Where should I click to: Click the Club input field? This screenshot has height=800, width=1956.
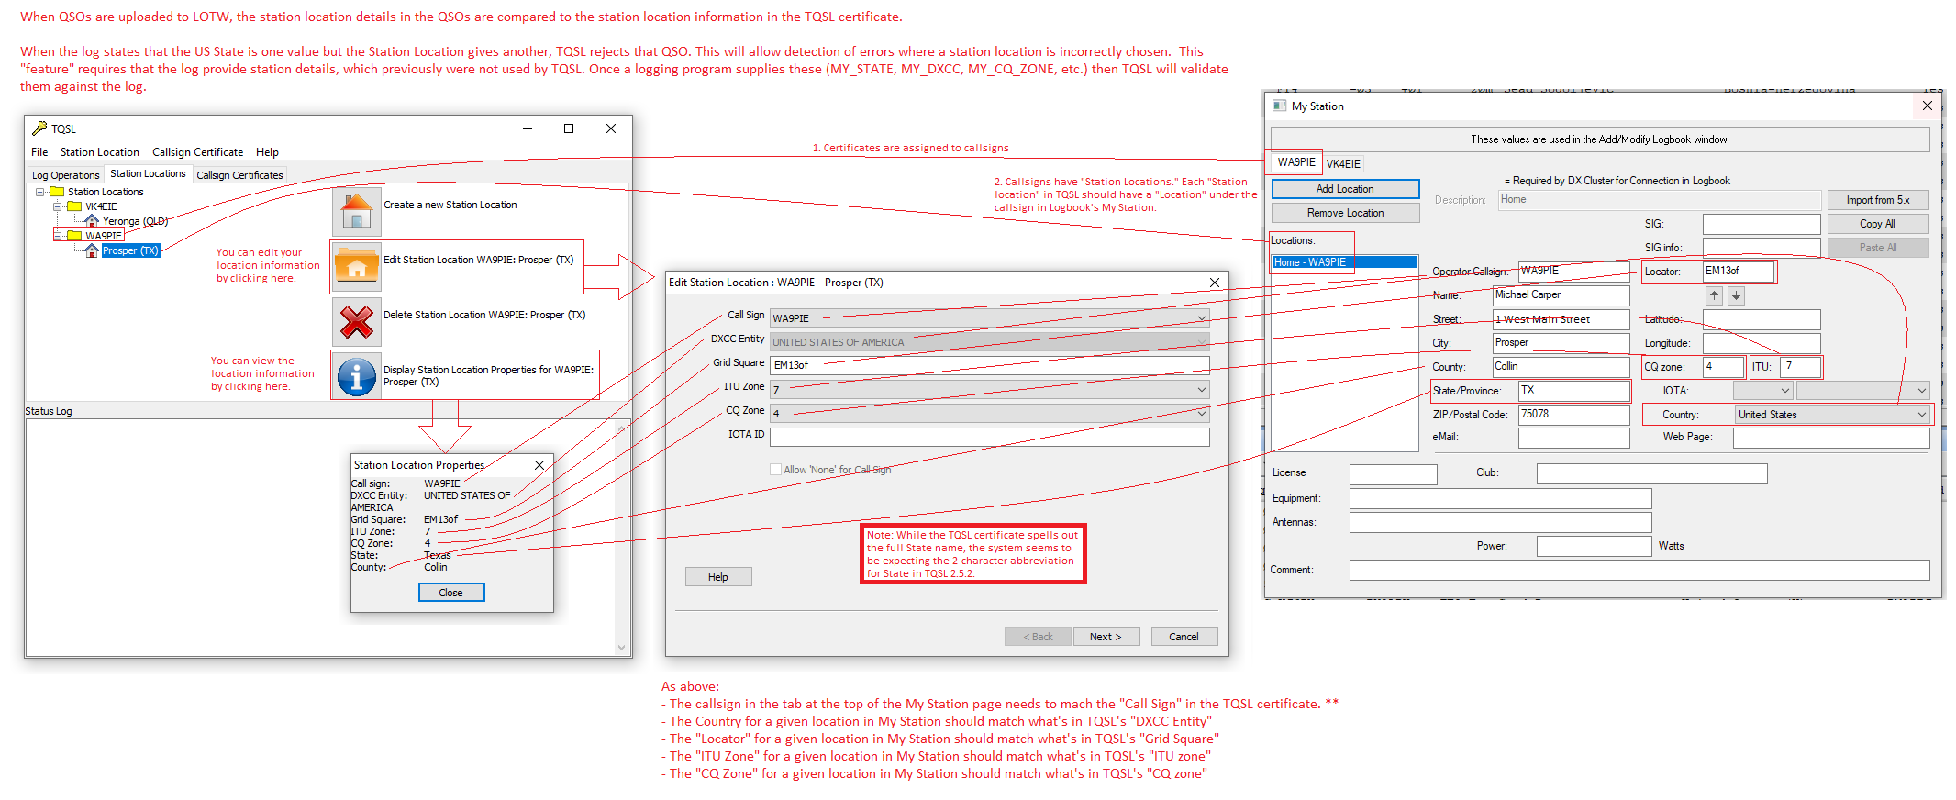click(x=1651, y=473)
